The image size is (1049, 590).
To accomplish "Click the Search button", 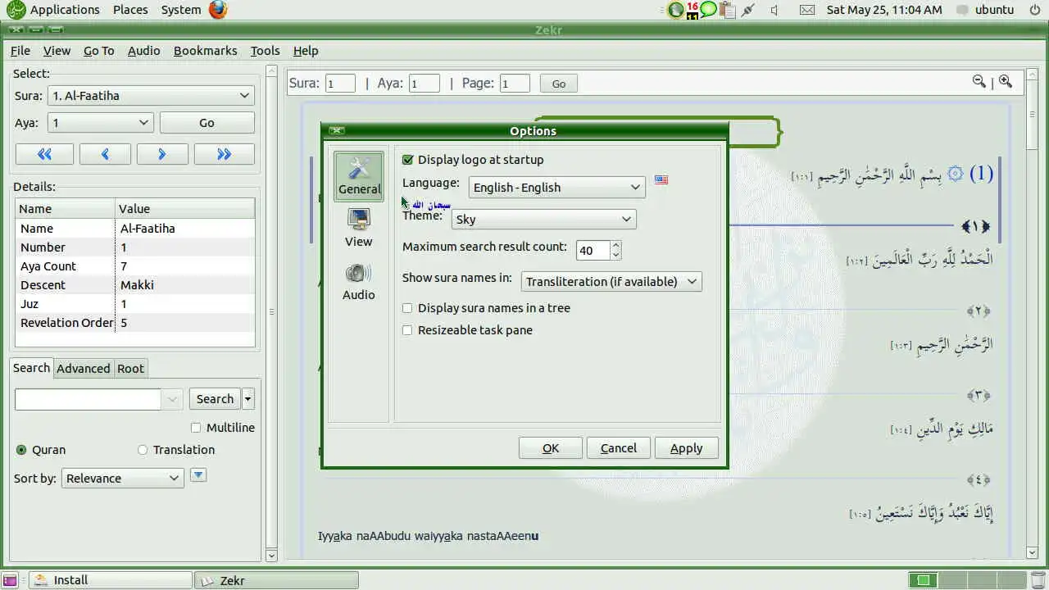I will pyautogui.click(x=215, y=399).
